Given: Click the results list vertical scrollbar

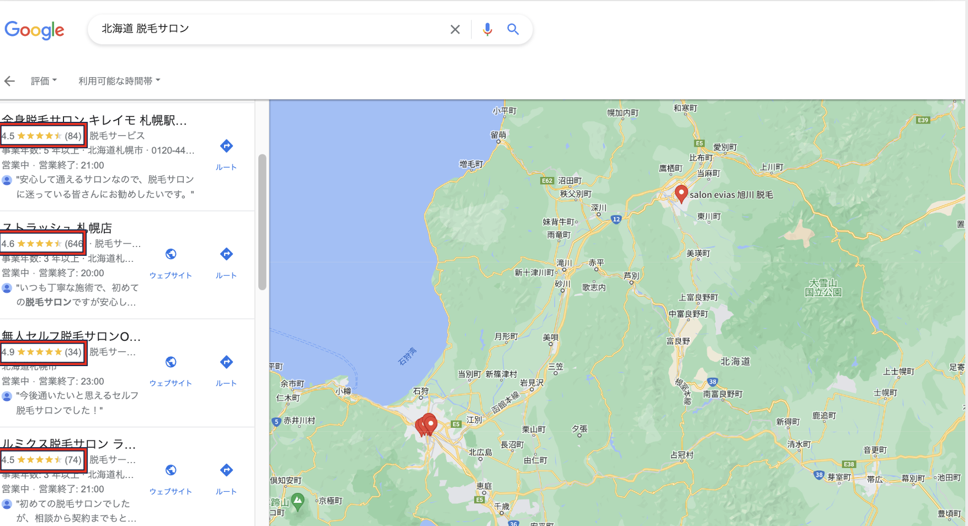Looking at the screenshot, I should 262,222.
